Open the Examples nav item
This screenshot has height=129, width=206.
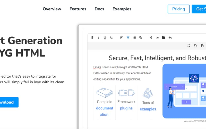click(122, 9)
